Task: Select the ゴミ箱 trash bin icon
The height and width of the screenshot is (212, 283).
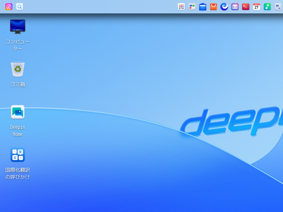Action: [x=18, y=69]
